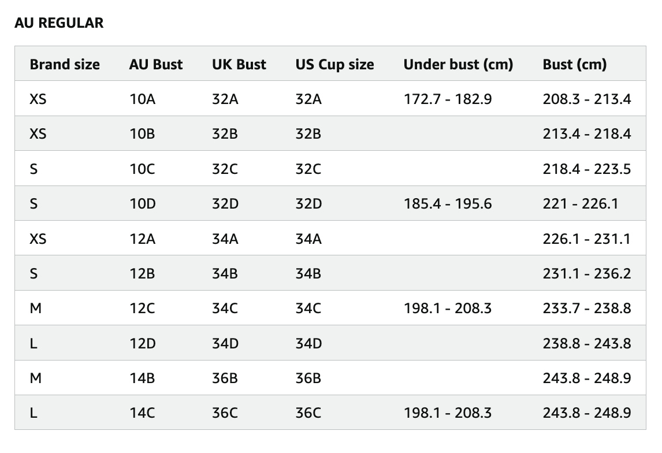The image size is (662, 453).
Task: Select the 14C AU Bust cell
Action: [142, 413]
